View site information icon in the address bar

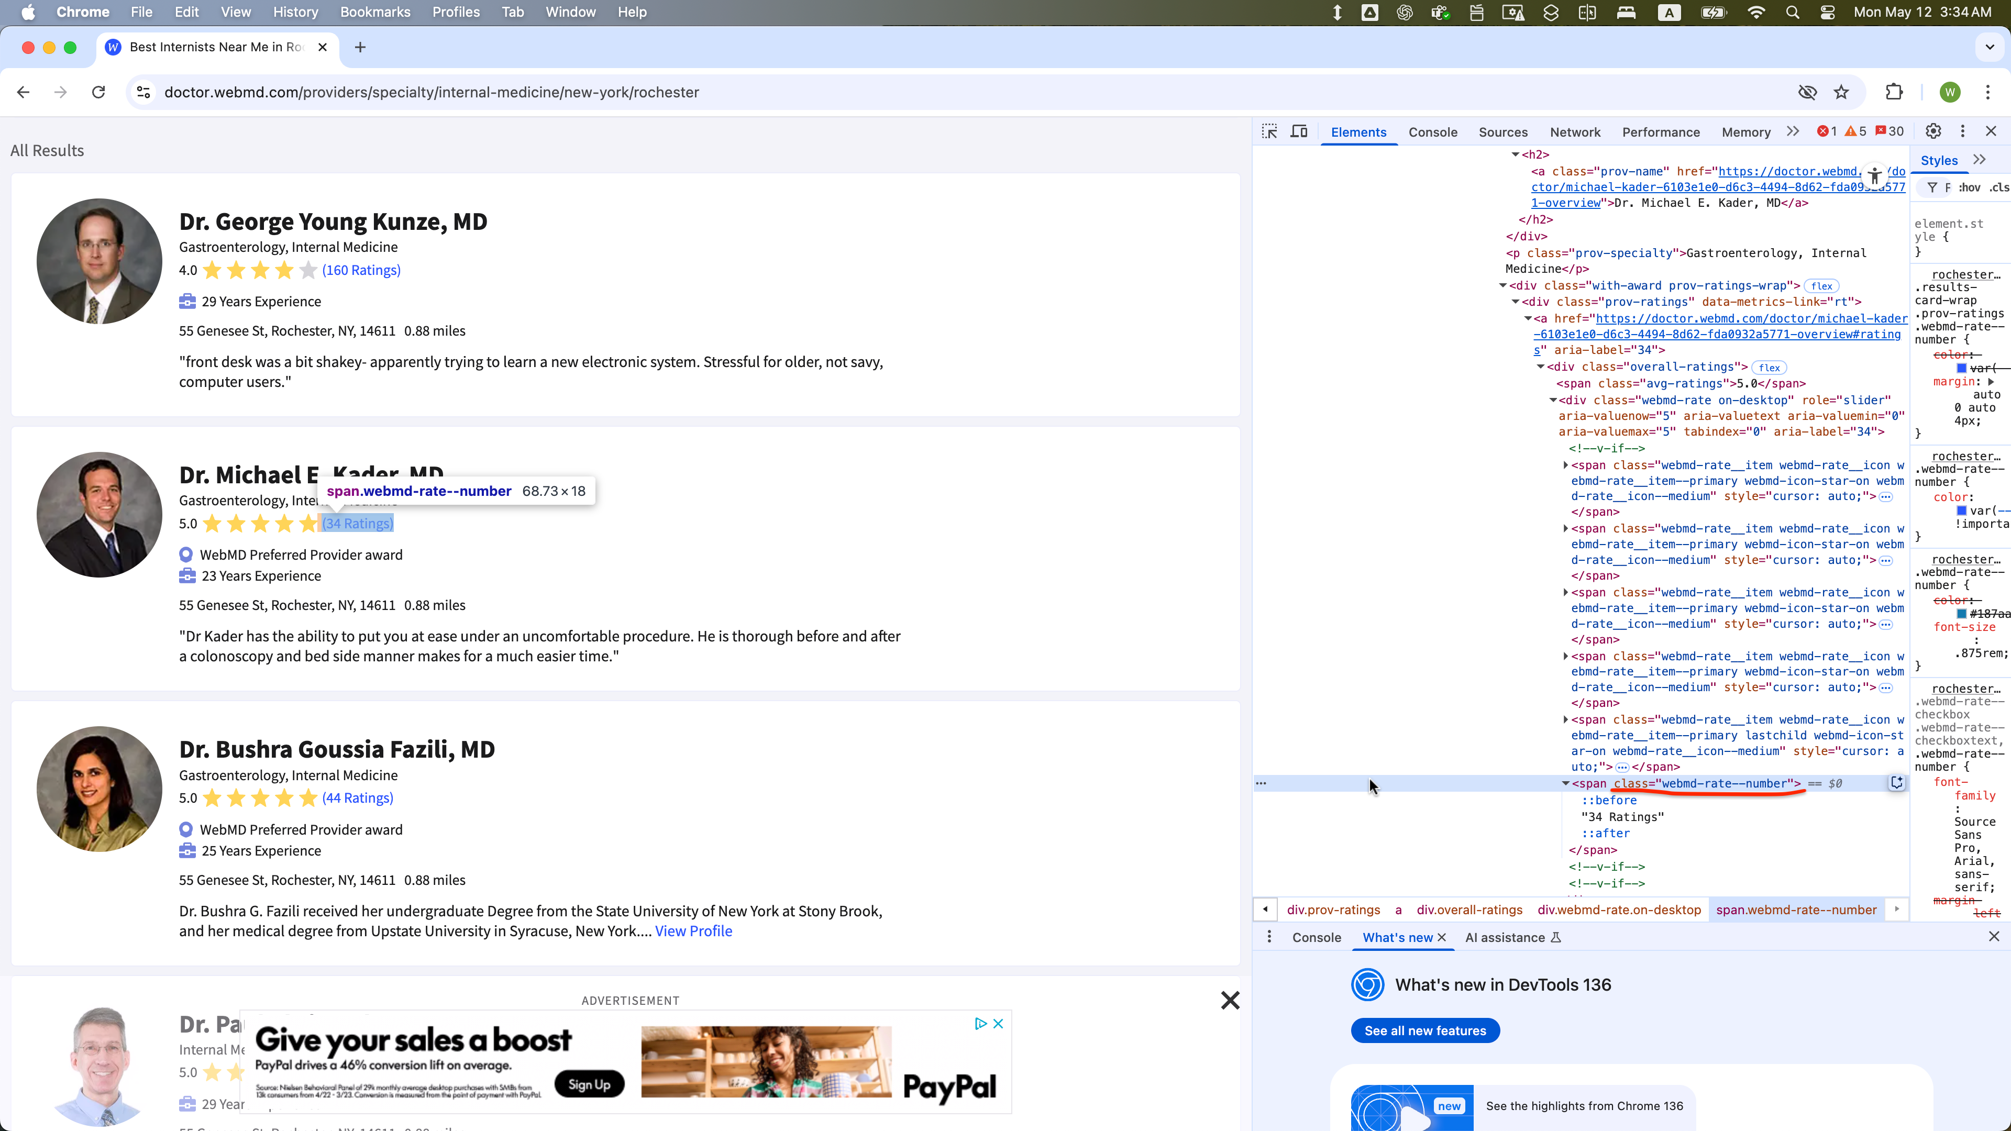(143, 92)
